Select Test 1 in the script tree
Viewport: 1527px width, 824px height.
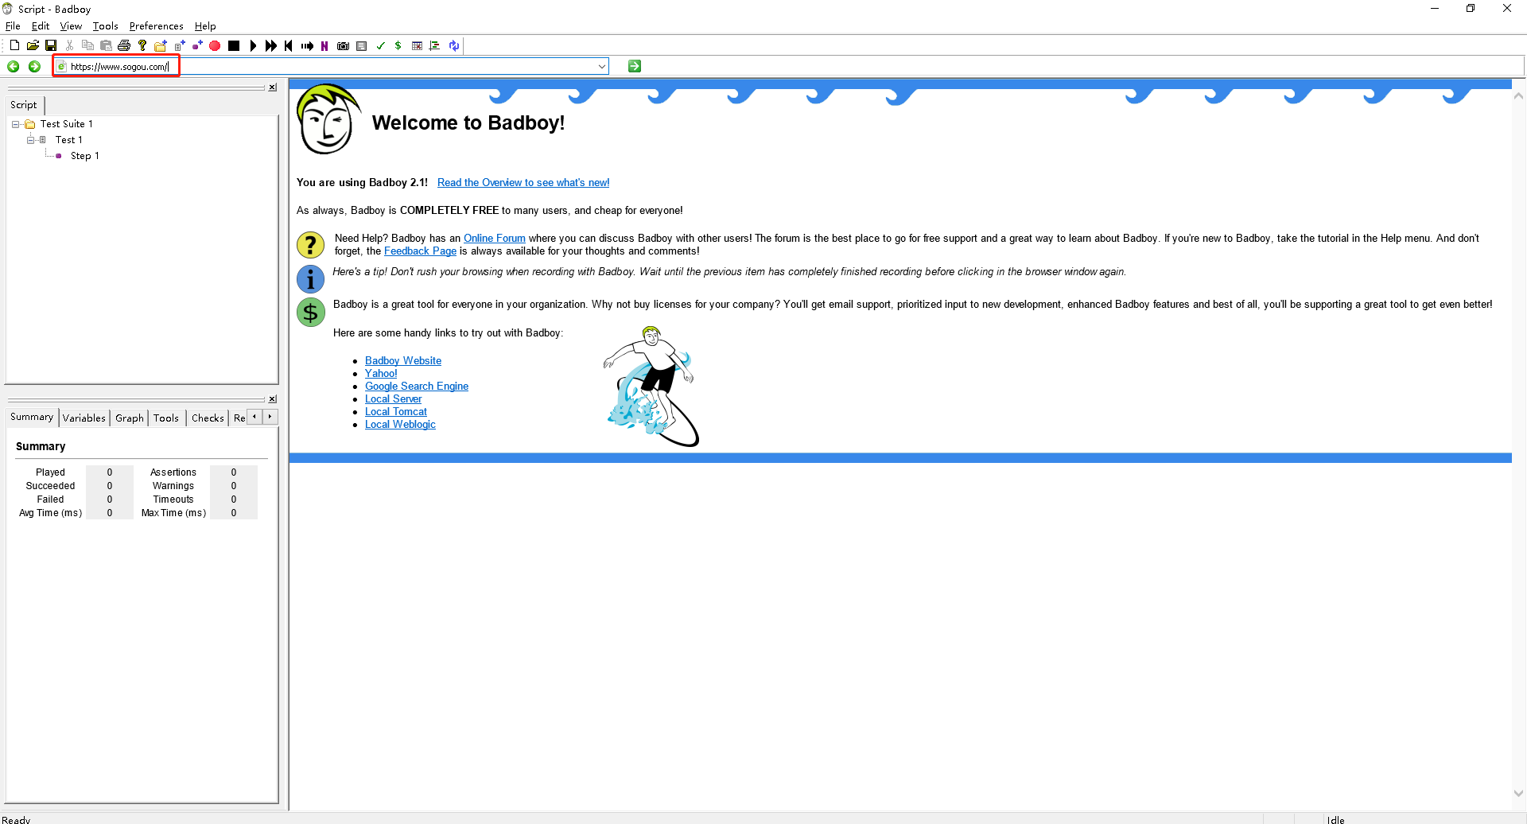[x=69, y=140]
